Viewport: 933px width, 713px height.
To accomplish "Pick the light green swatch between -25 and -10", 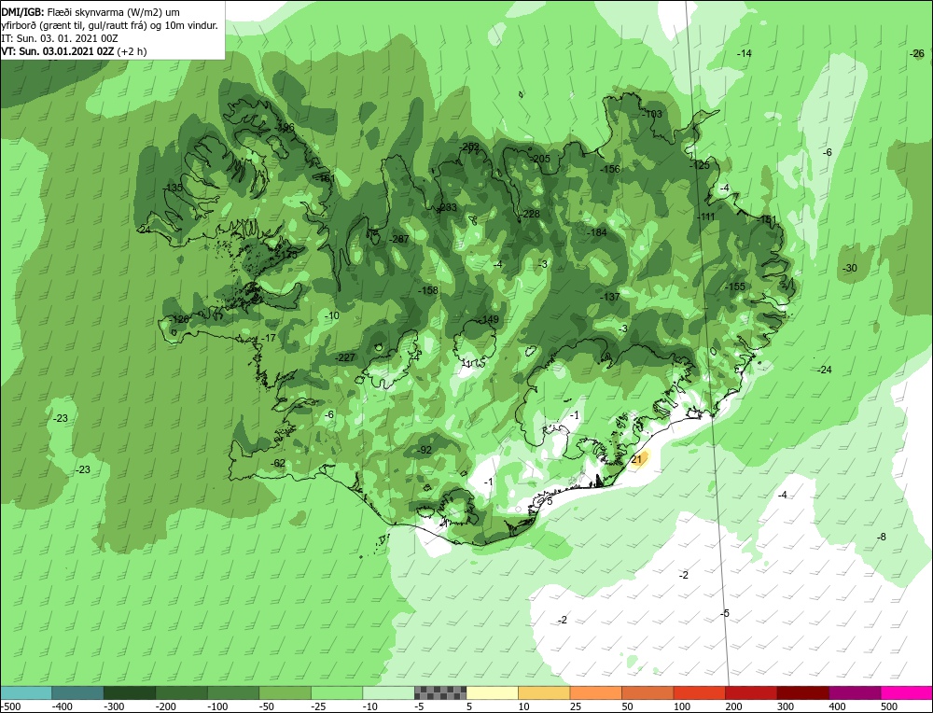I will click(336, 692).
